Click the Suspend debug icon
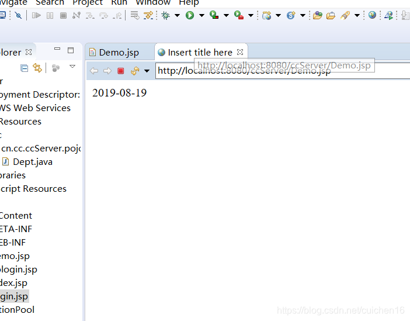The image size is (410, 321). pyautogui.click(x=50, y=16)
